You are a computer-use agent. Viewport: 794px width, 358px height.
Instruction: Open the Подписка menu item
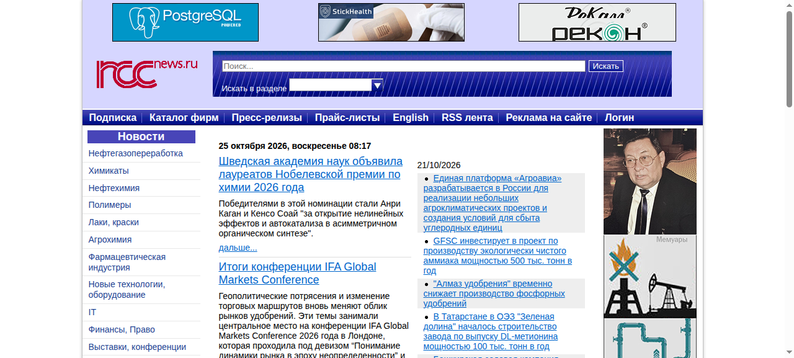point(113,118)
